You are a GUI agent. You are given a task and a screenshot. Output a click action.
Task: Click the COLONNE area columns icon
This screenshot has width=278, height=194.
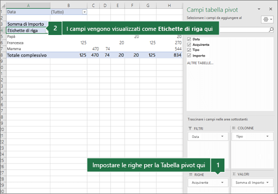coord(234,128)
